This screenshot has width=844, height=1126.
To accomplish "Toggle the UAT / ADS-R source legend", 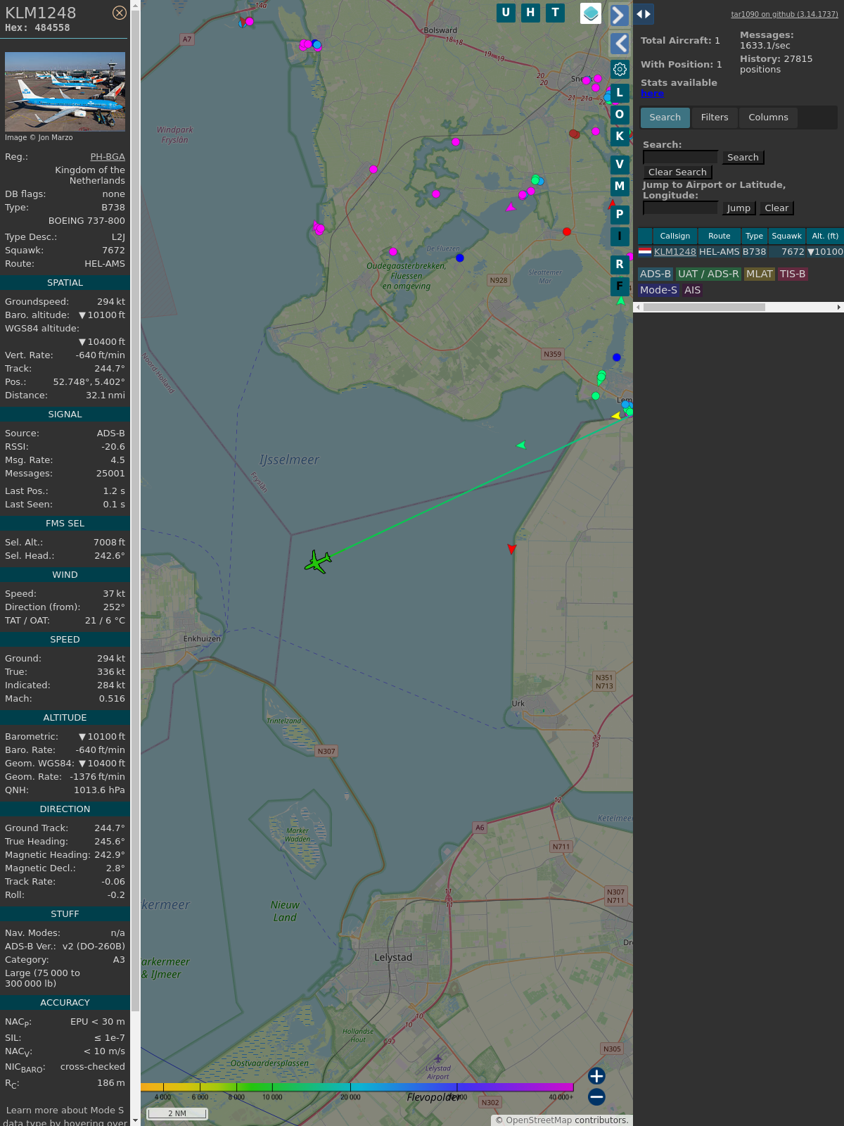I will coord(708,274).
